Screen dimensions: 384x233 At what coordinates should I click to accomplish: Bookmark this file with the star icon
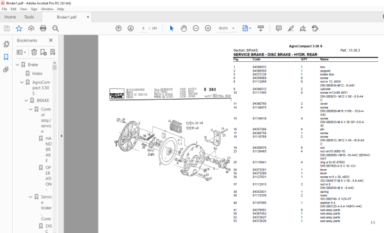pyautogui.click(x=19, y=28)
